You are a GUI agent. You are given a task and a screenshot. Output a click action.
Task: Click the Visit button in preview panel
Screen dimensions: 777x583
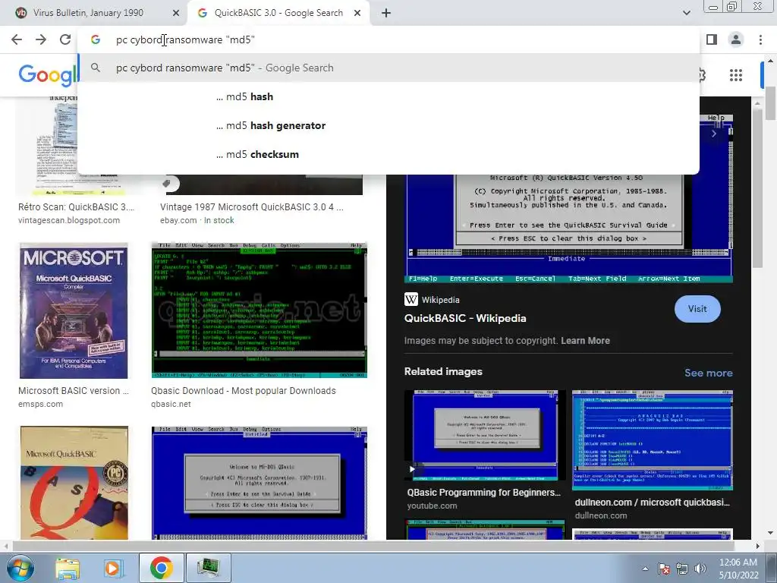(697, 309)
